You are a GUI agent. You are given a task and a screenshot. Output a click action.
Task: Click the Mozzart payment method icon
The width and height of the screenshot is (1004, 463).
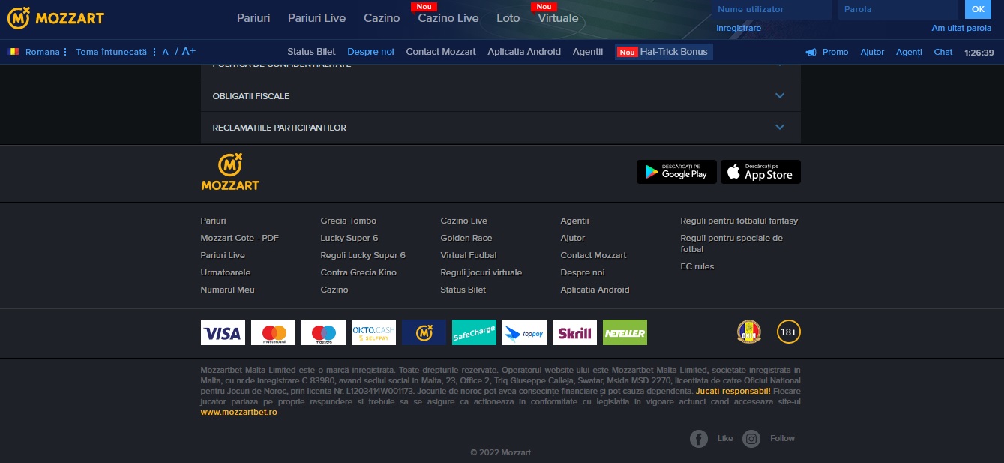(x=424, y=332)
